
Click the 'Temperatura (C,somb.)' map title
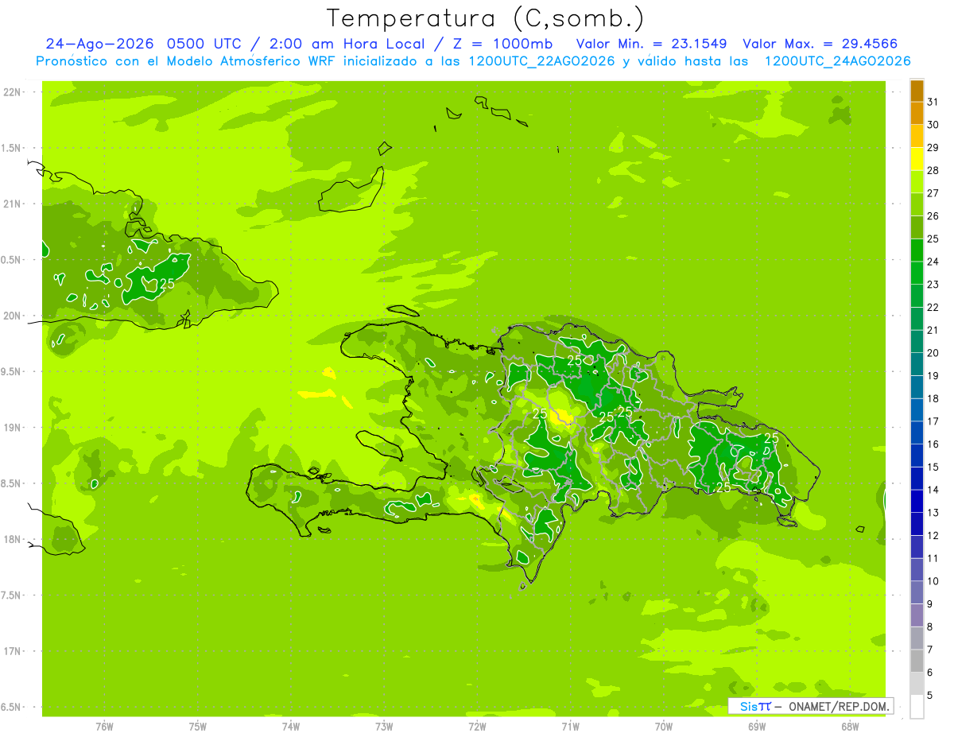pyautogui.click(x=486, y=18)
